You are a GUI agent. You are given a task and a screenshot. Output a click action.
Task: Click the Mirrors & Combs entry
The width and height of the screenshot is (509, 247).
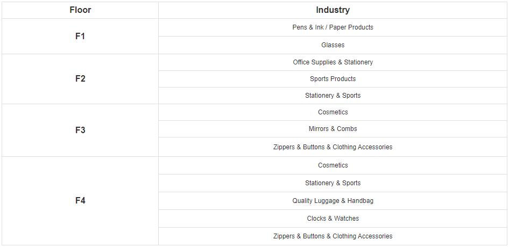[333, 129]
